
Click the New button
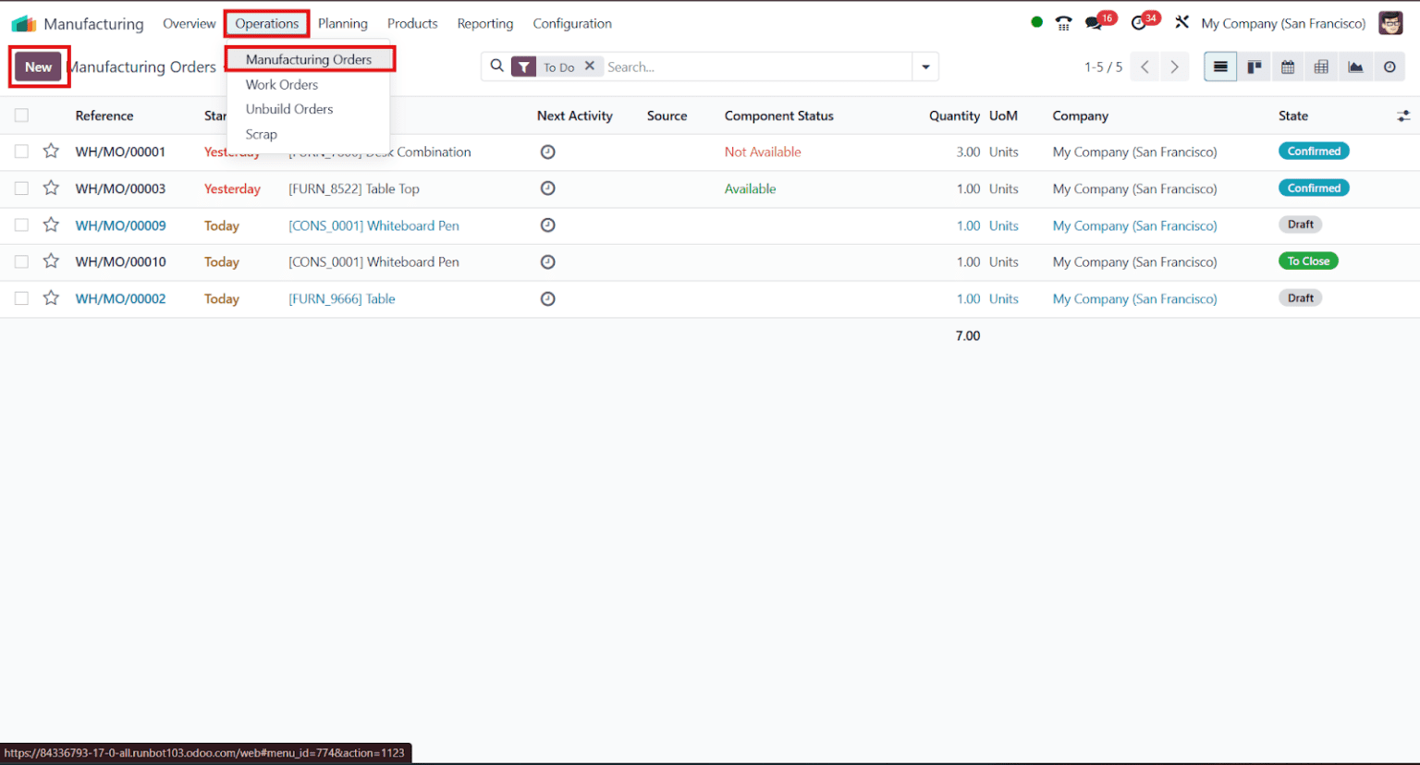click(x=38, y=67)
